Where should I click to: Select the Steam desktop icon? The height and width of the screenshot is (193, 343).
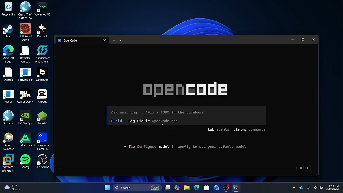[8, 31]
